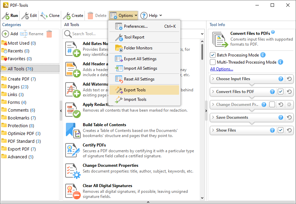Click the Run tool icon
Screen dimensions: 296x204
pos(6,16)
